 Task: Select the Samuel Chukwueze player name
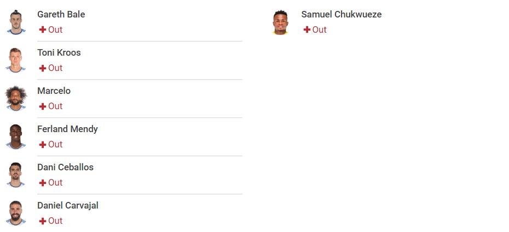pos(342,14)
